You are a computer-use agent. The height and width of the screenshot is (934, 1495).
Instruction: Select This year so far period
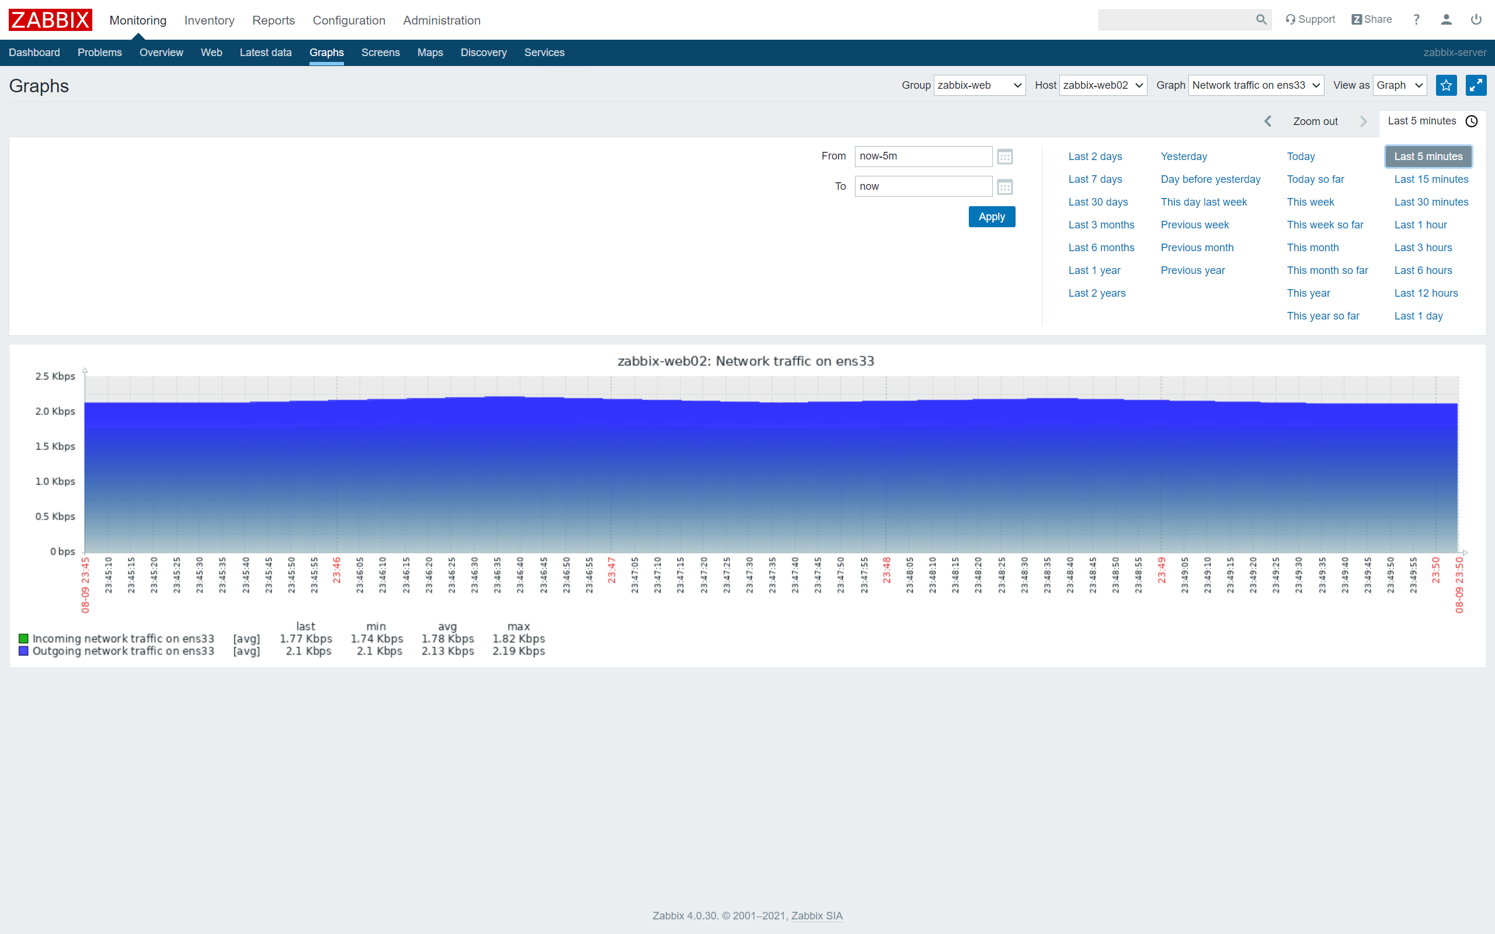(1323, 316)
